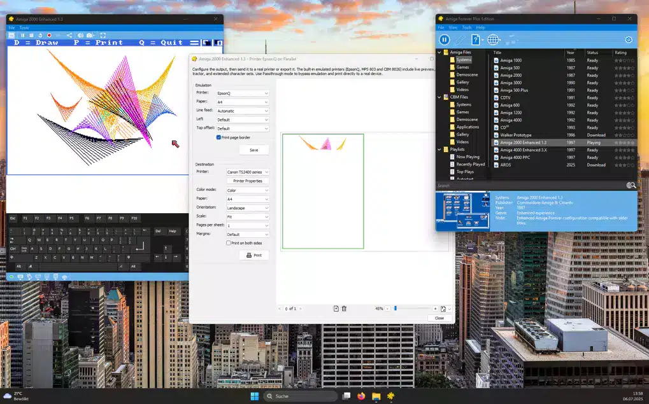Click the print preview zoom slider
Image resolution: width=649 pixels, height=404 pixels.
click(x=396, y=309)
